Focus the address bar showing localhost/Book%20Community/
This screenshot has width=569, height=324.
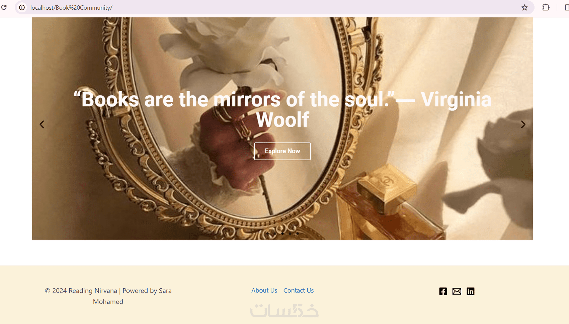point(268,7)
